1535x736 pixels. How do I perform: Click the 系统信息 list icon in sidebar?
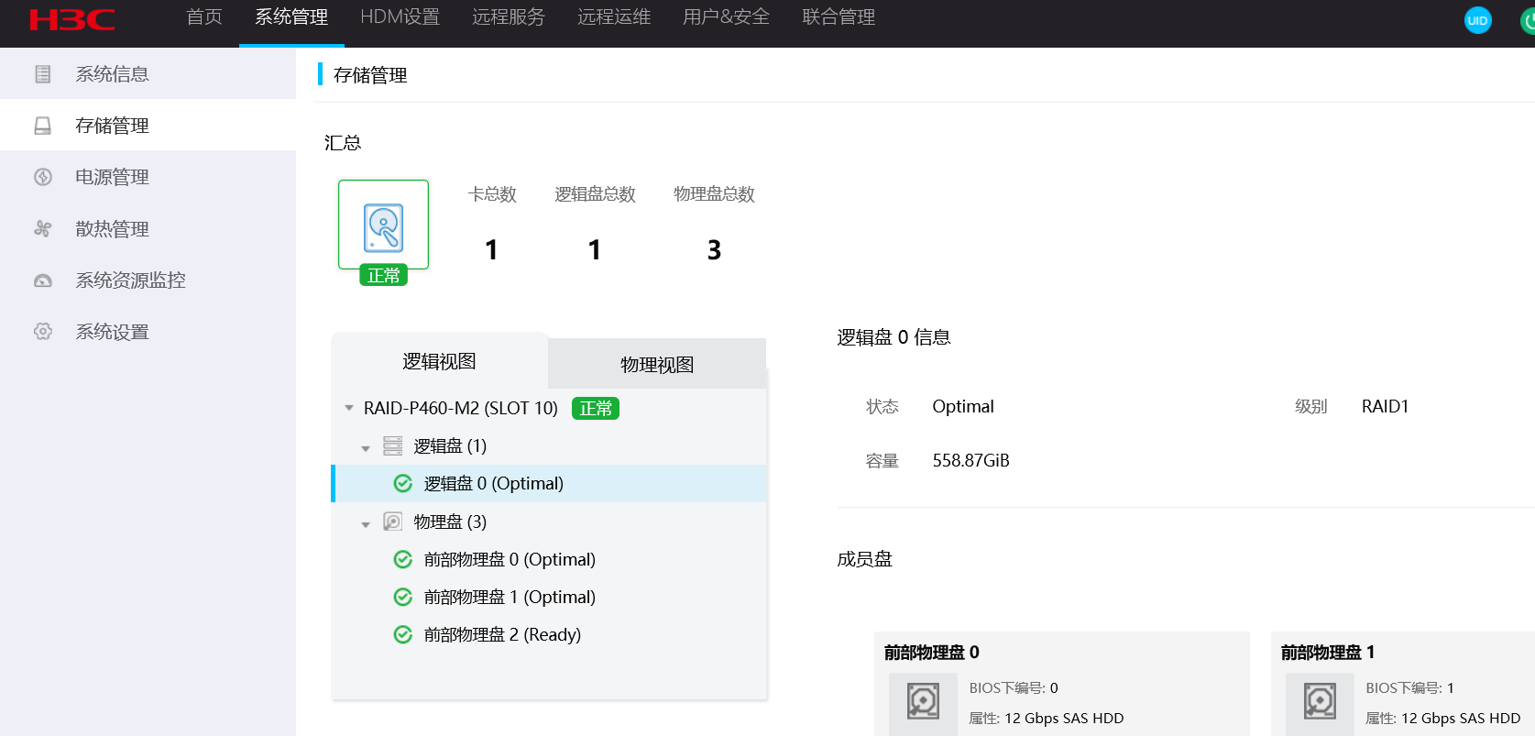click(x=43, y=74)
